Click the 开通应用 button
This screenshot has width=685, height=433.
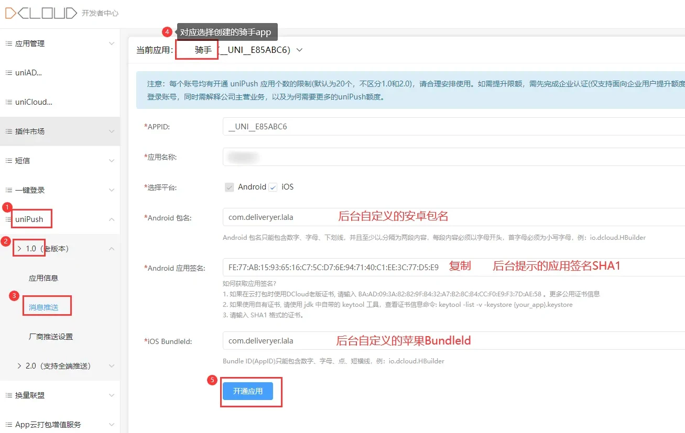(x=248, y=391)
